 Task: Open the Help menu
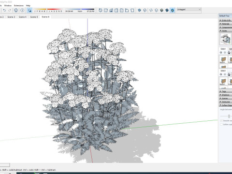click(x=28, y=5)
